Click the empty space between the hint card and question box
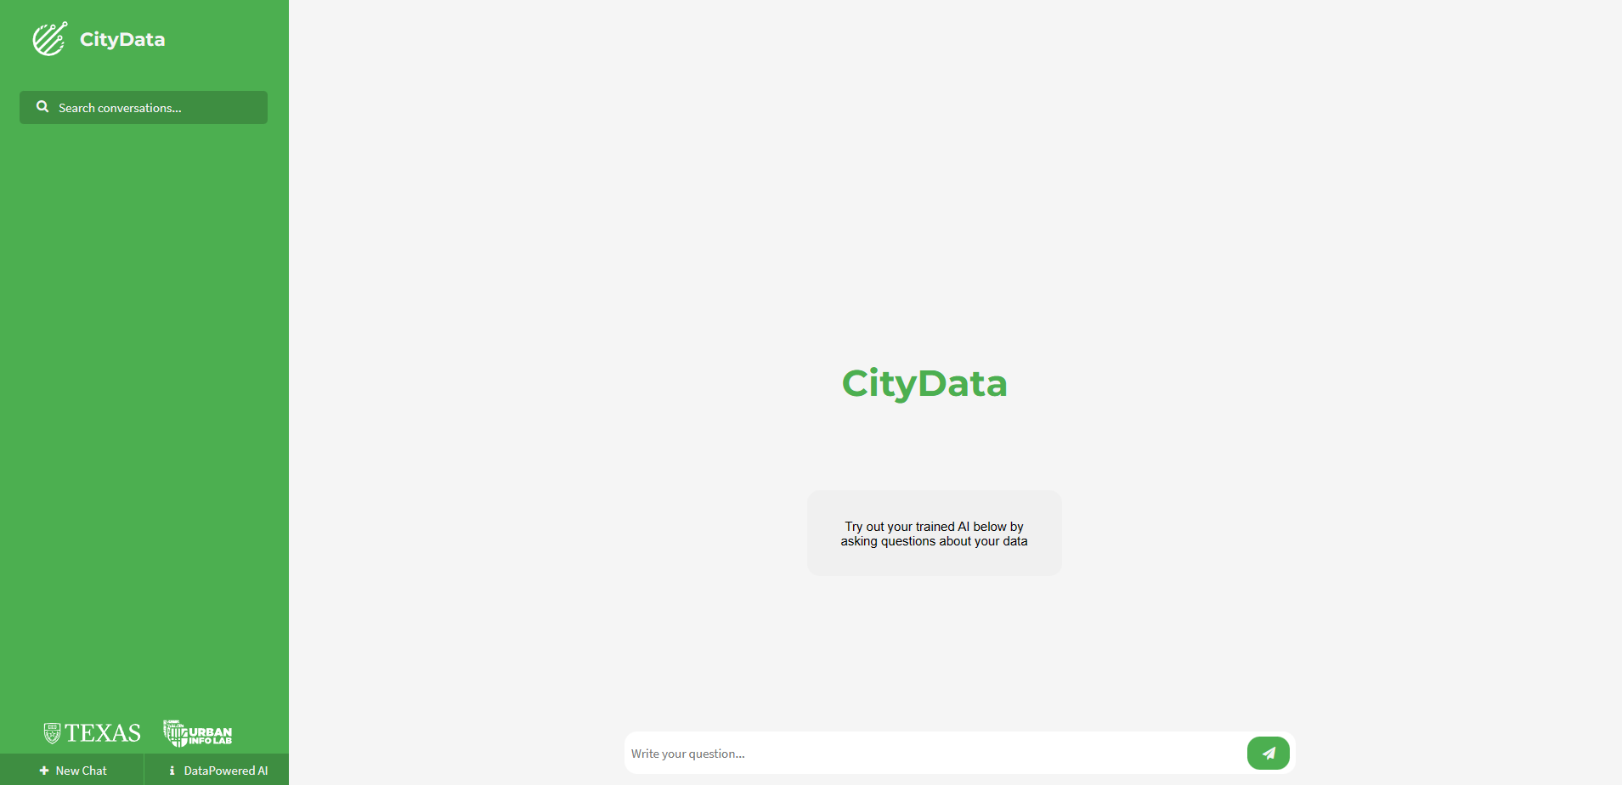 point(935,654)
